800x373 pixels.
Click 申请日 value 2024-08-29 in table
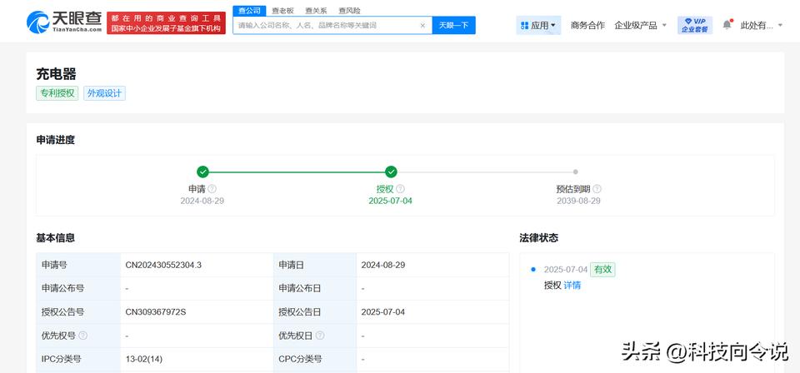point(383,265)
